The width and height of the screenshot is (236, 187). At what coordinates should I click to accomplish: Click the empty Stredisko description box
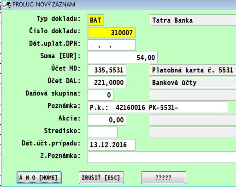tap(193, 132)
